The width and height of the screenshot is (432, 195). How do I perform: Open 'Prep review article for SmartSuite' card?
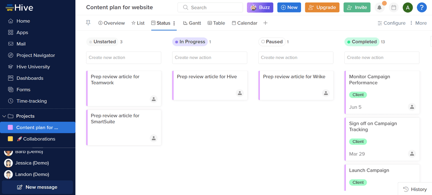[124, 128]
